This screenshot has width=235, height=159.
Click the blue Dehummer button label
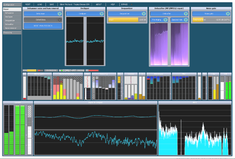40,14
